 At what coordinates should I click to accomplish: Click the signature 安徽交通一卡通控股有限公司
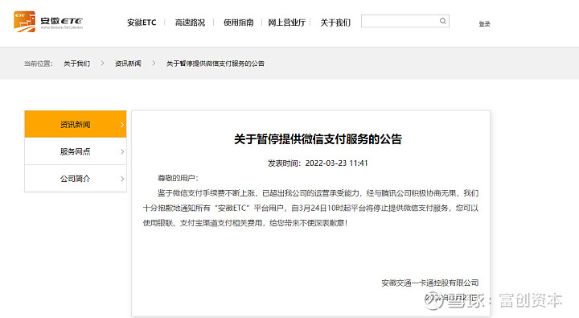tap(429, 283)
